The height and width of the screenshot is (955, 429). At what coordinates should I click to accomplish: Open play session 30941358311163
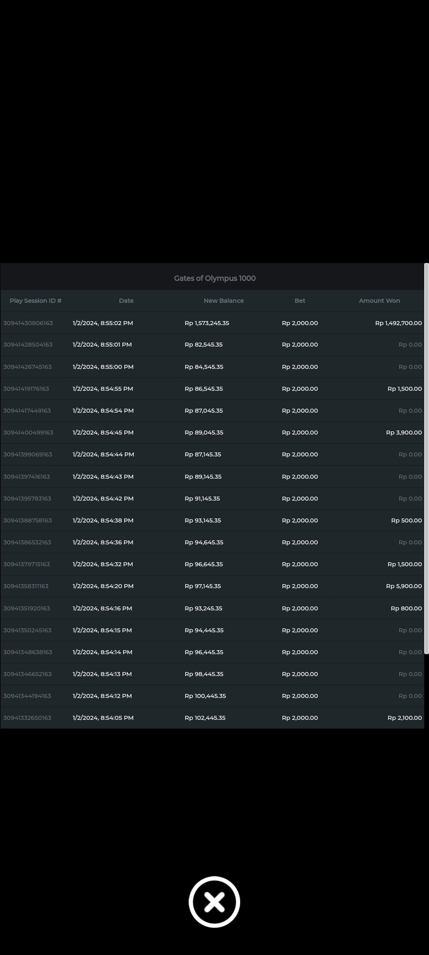(26, 586)
